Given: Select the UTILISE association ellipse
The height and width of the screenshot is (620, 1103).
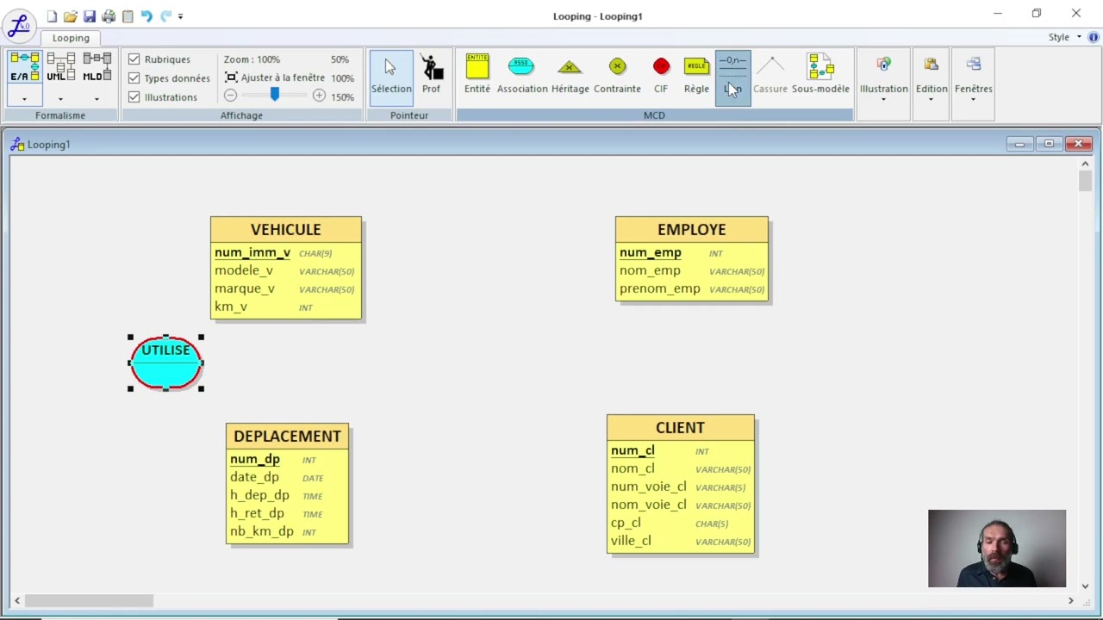Looking at the screenshot, I should (165, 363).
